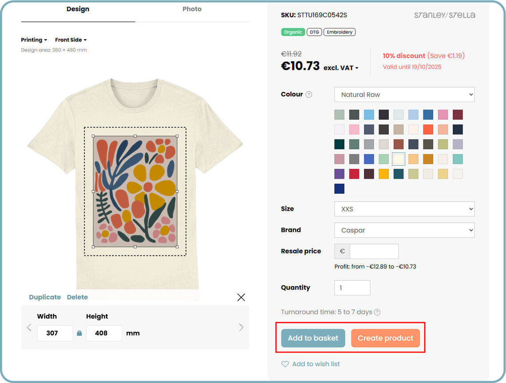Screen dimensions: 506x383
Task: Close the design size panel
Action: click(241, 297)
